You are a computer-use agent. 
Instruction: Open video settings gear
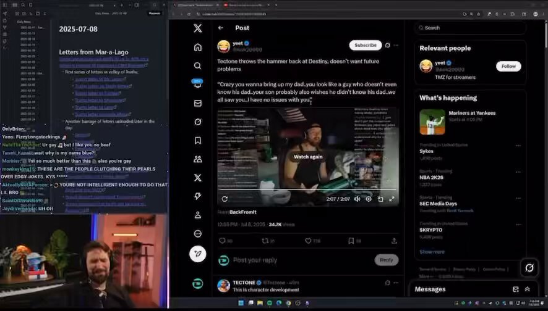click(369, 199)
